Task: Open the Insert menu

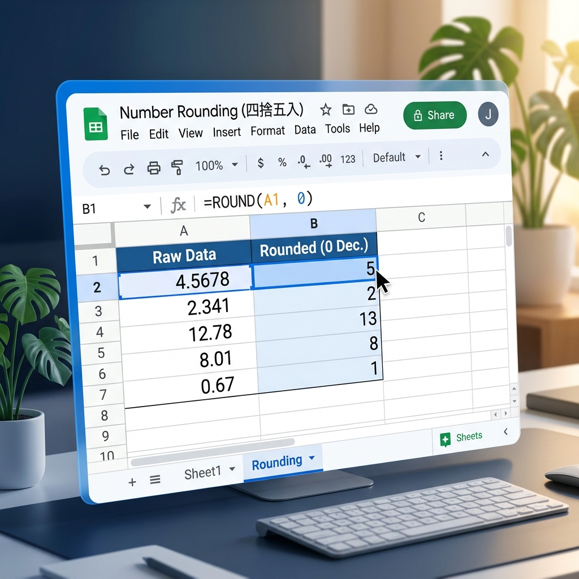Action: coord(227,132)
